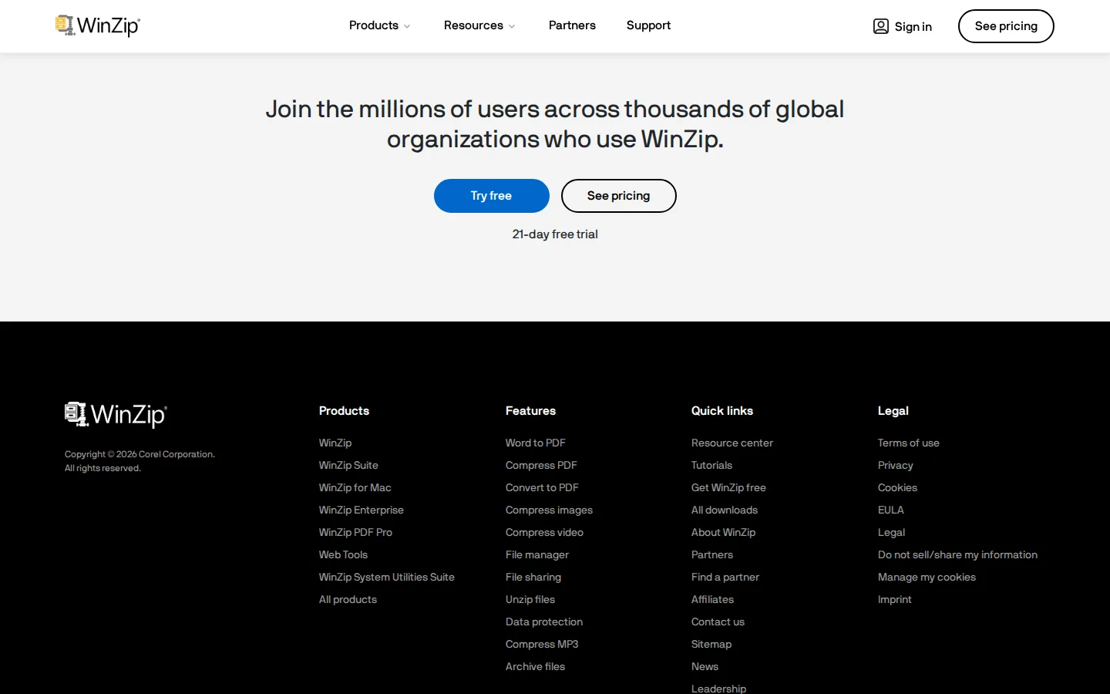
Task: Open the Partners menu item
Action: point(572,25)
